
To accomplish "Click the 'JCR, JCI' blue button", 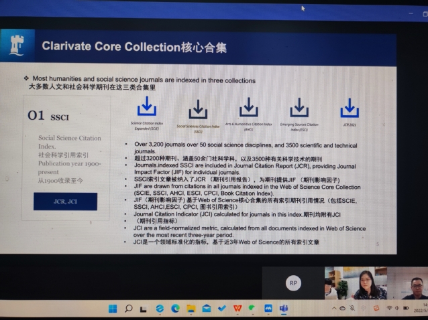I will 65,202.
